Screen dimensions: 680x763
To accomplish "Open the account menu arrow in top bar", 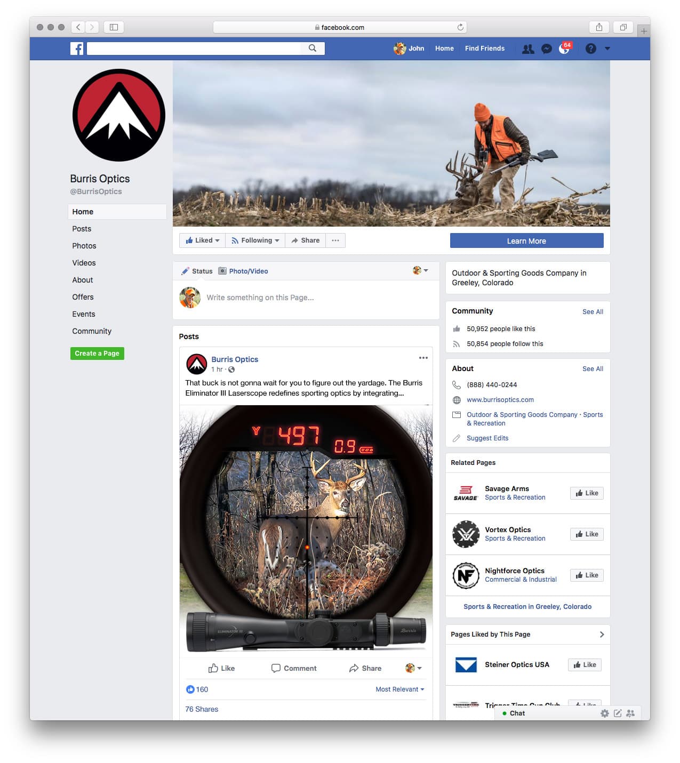I will pos(607,49).
